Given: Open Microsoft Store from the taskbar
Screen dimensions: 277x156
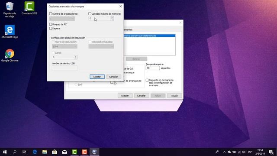Looking at the screenshot, I should (55, 152).
